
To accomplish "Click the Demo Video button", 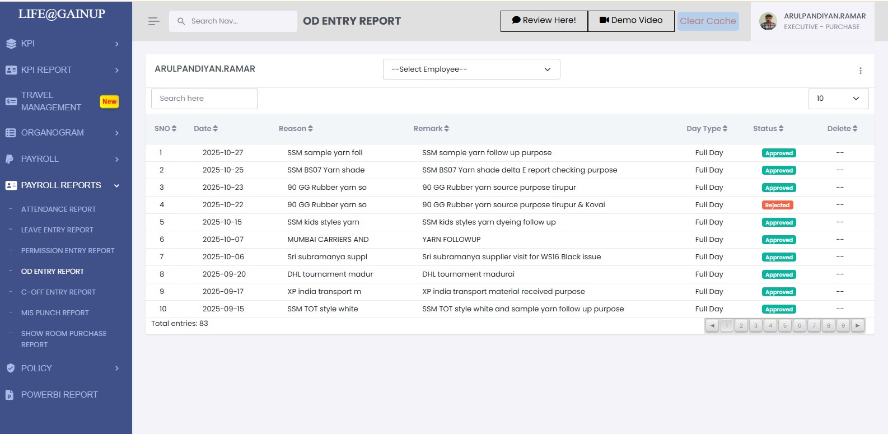I will [x=630, y=21].
